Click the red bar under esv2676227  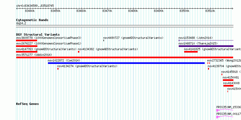(x=27, y=46)
